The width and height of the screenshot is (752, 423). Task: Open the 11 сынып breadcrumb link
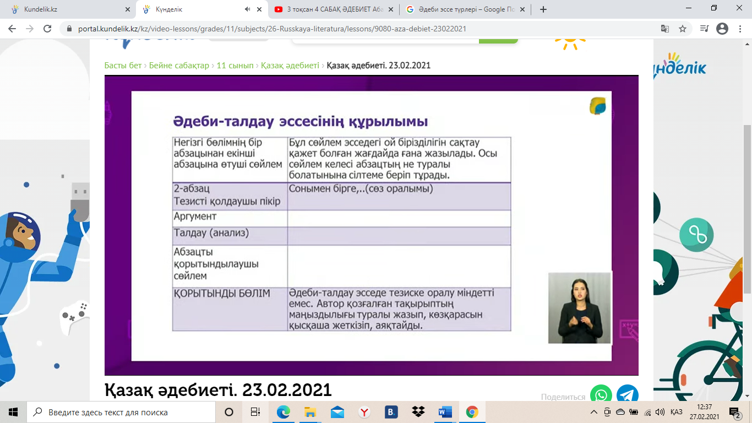pos(235,65)
